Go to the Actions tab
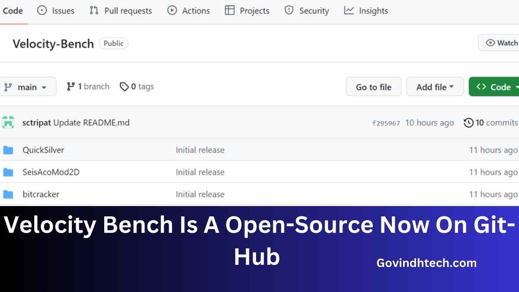 pos(189,11)
